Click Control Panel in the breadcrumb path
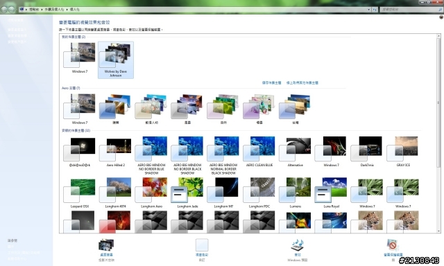The height and width of the screenshot is (266, 444). [x=34, y=9]
